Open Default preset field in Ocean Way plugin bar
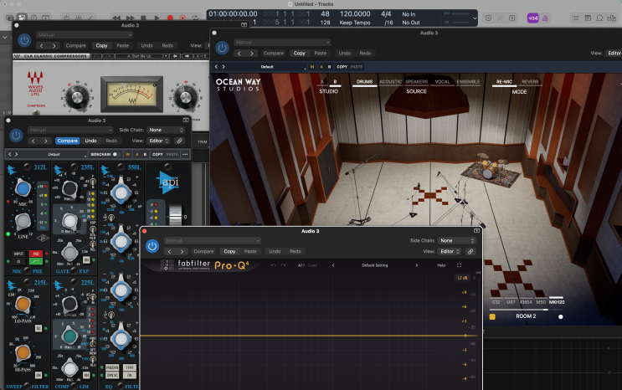Viewport: 622px width, 390px height. (267, 67)
